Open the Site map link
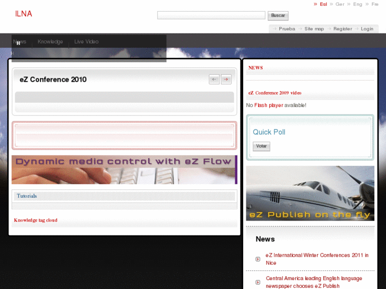The width and height of the screenshot is (386, 289). 314,29
